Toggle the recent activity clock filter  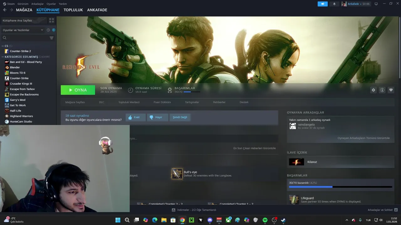48,30
